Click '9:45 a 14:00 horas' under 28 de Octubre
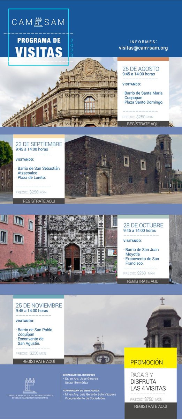182x419 pixels. 139,230
